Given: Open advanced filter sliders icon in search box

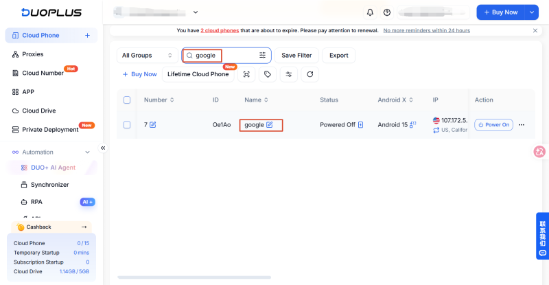Looking at the screenshot, I should [262, 56].
